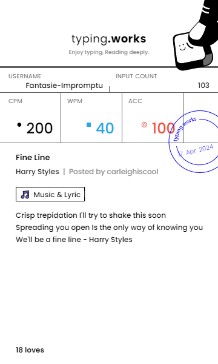Click the blue square WPM icon

[x=89, y=124]
